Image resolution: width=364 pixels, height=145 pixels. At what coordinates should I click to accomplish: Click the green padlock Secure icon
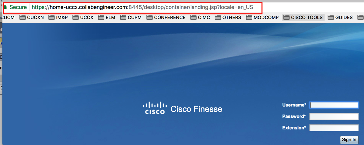point(5,7)
